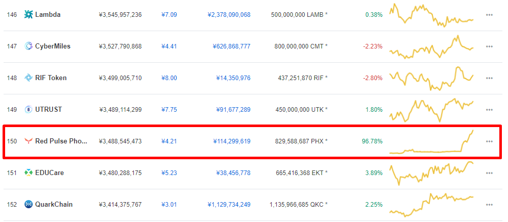Click EDUCare price ¥5.23

[169, 173]
